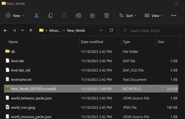Go up one folder level
The image size is (185, 119).
[x=31, y=30]
